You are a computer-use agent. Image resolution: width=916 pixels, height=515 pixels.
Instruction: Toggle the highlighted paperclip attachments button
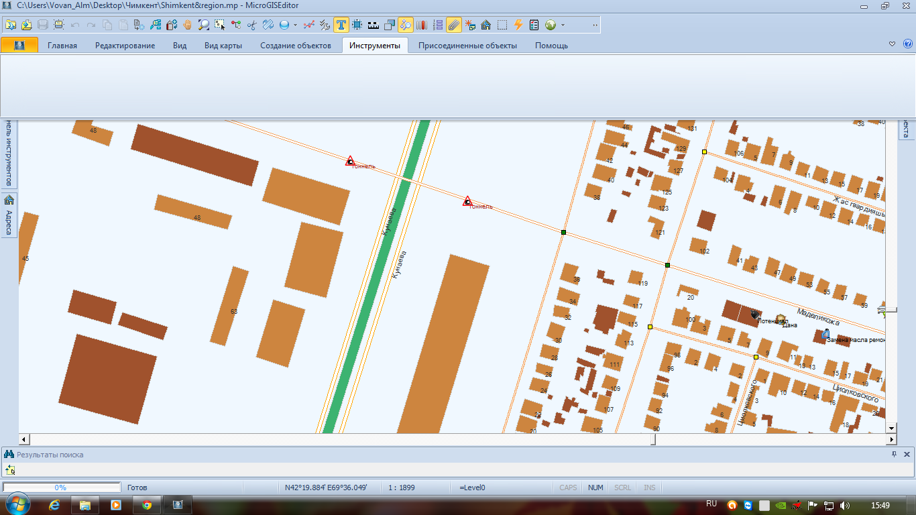(454, 25)
